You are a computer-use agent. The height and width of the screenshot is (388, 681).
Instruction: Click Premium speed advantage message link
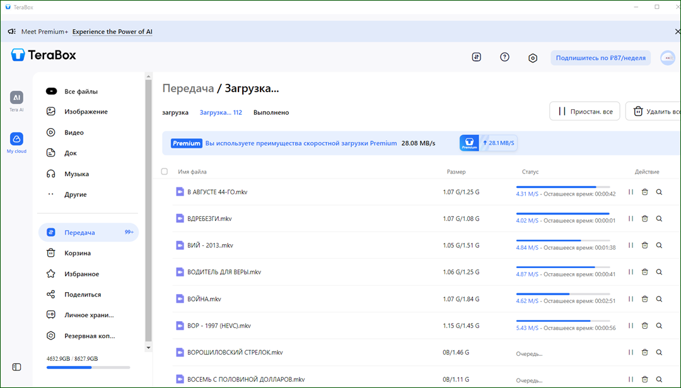coord(301,143)
